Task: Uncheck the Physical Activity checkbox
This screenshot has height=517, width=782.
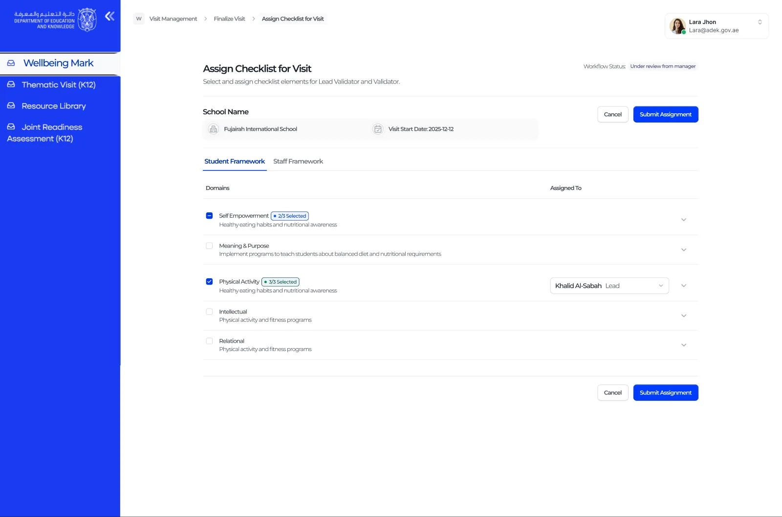Action: coord(209,281)
